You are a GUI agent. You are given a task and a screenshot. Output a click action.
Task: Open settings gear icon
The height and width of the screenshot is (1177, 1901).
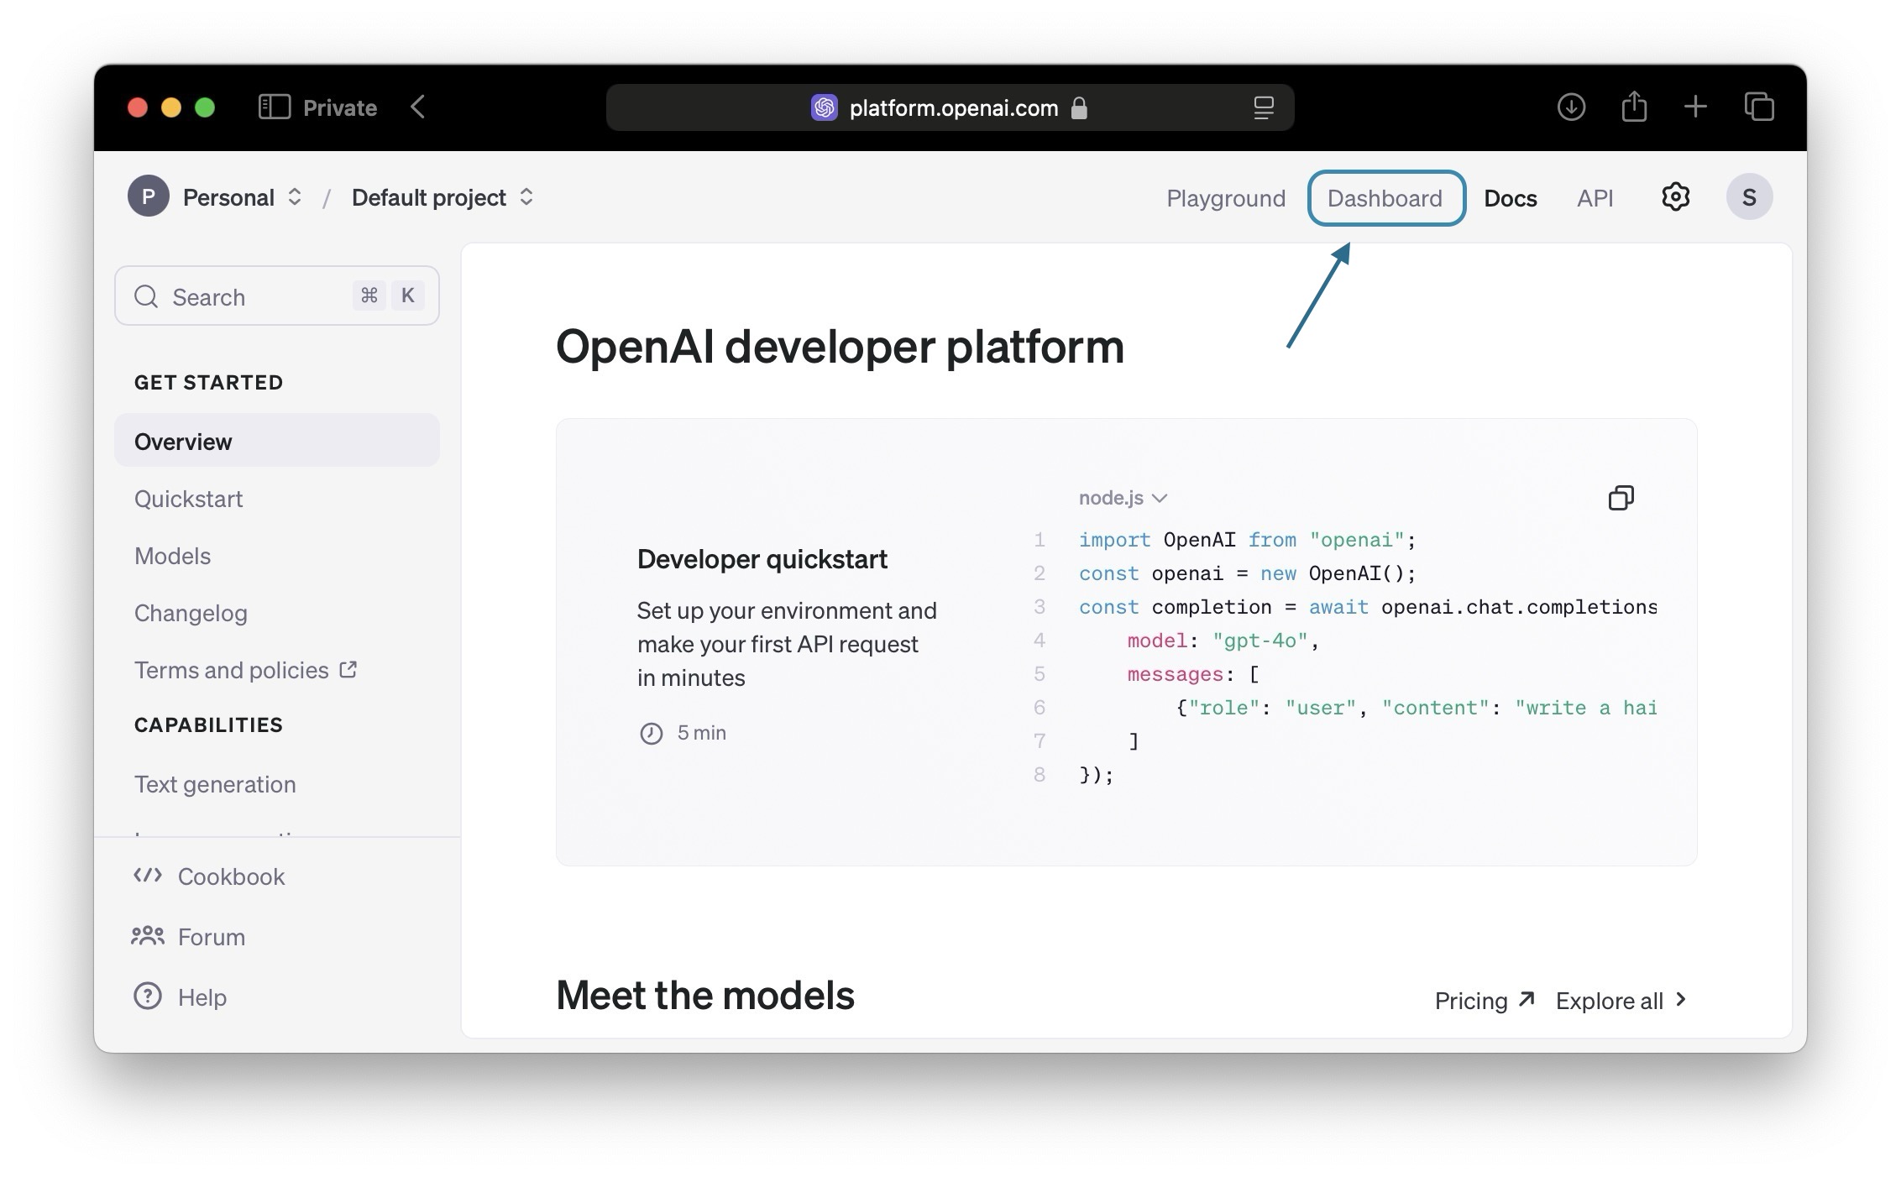1675,197
